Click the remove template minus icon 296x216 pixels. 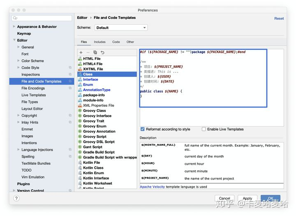pyautogui.click(x=88, y=53)
